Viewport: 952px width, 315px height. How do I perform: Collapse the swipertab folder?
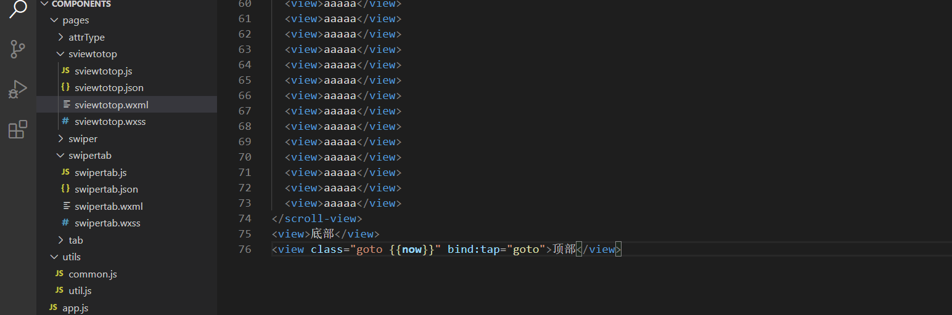point(90,156)
